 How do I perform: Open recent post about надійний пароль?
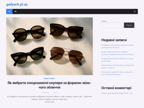point(117,73)
